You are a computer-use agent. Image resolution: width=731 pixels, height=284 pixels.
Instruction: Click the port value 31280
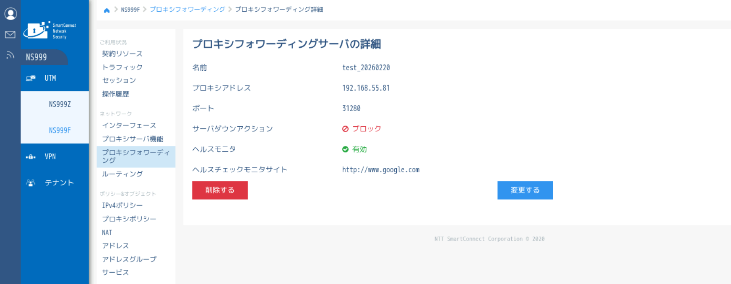pos(351,108)
